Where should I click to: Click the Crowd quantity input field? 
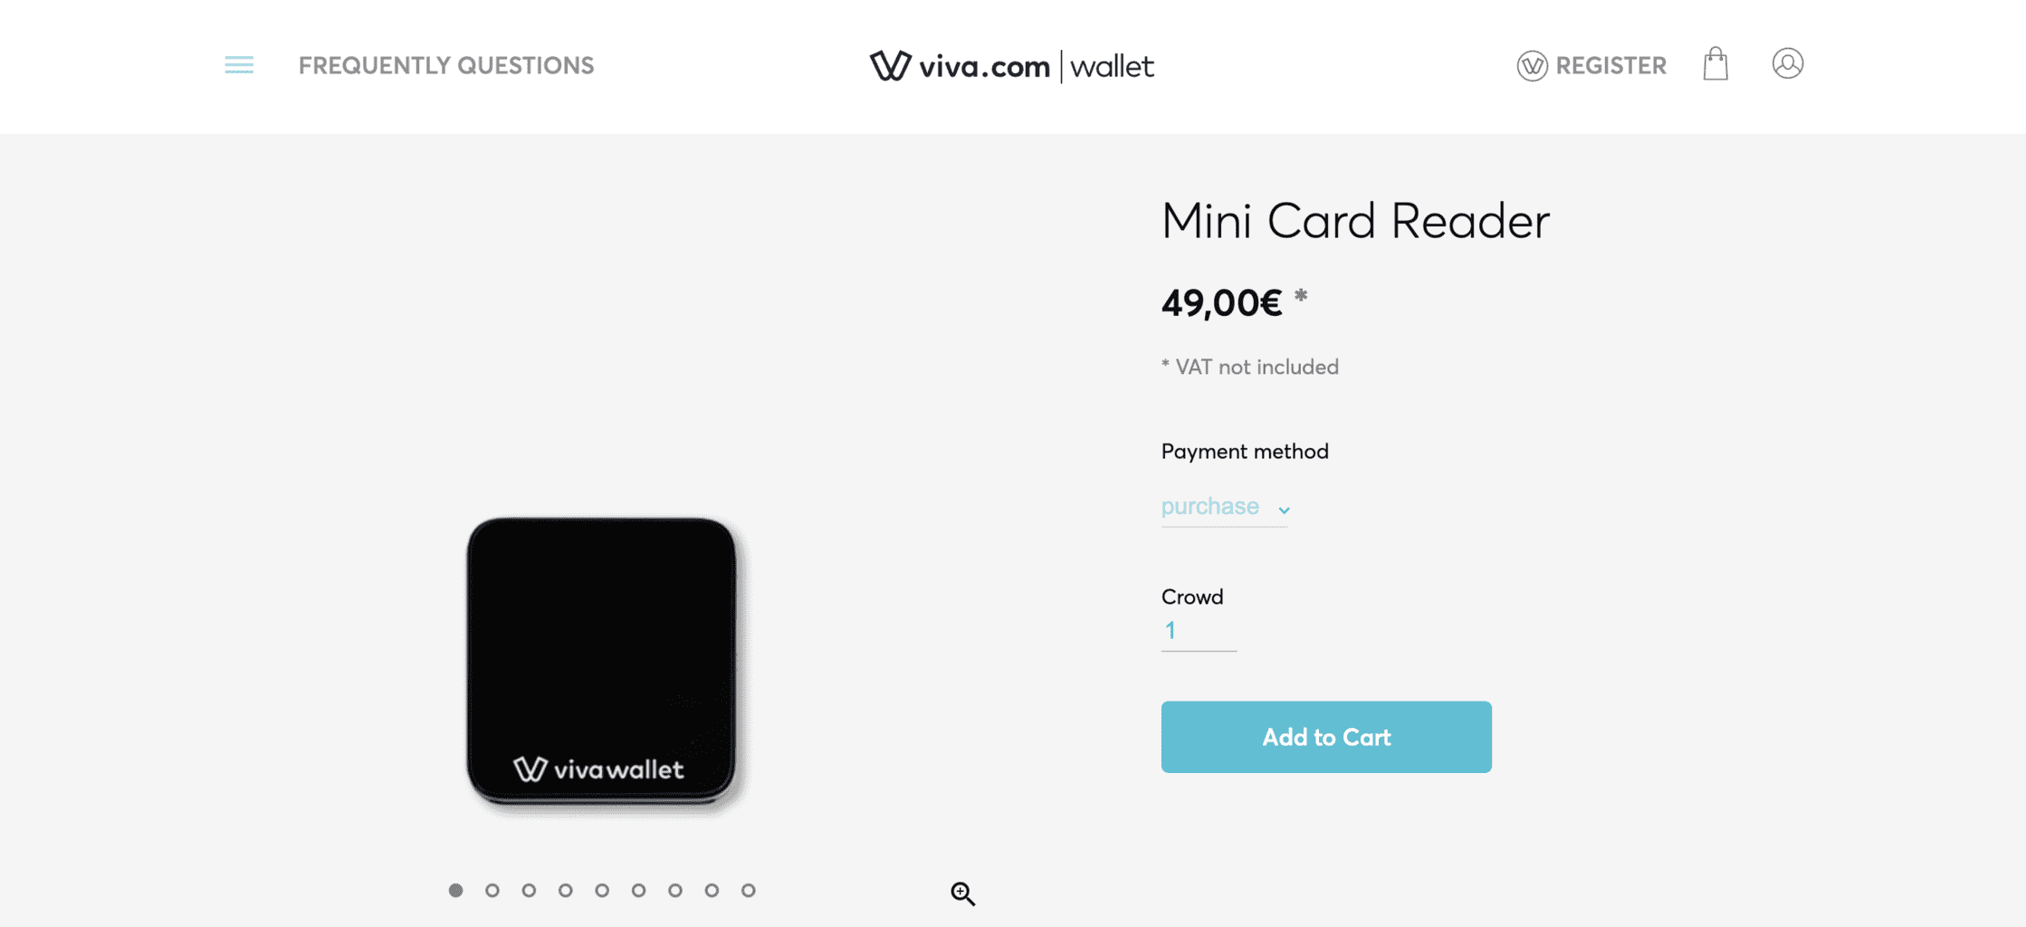[x=1197, y=629]
